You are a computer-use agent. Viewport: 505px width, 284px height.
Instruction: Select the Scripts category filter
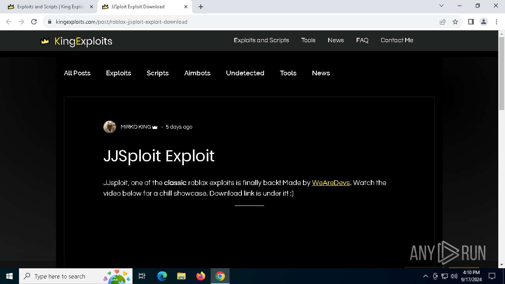tap(157, 73)
